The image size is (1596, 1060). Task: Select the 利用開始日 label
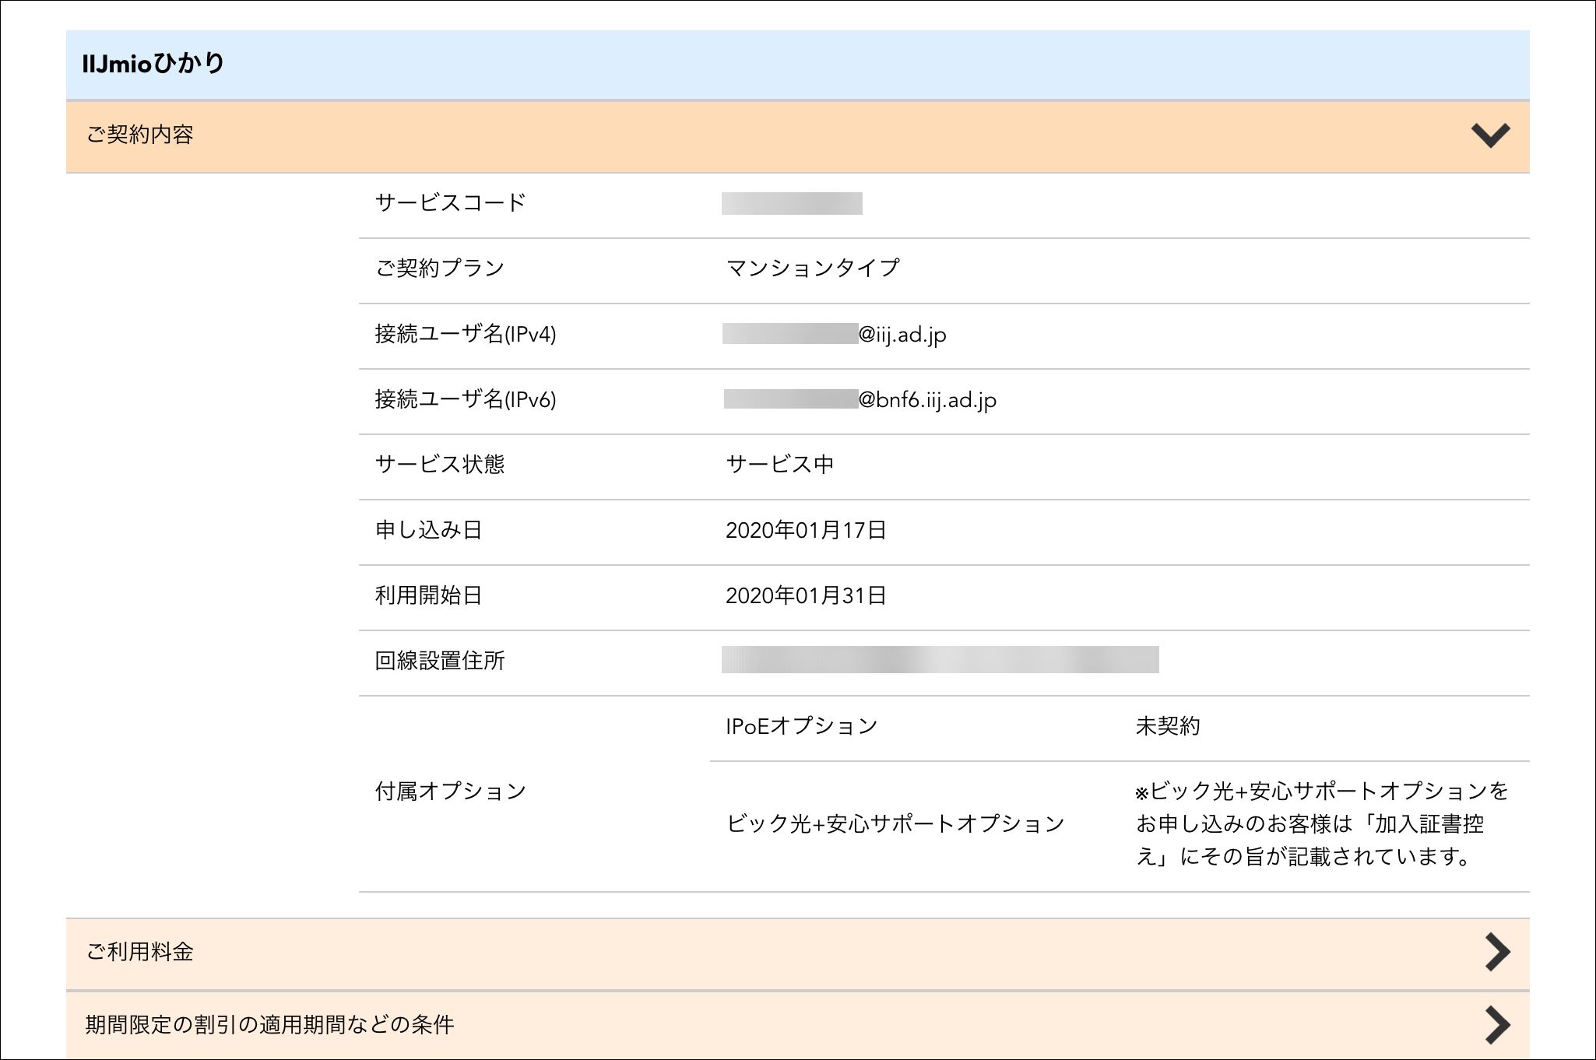[429, 595]
